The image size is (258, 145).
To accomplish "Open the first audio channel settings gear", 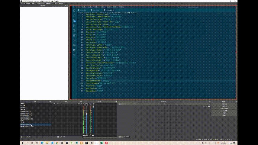I will tap(84, 135).
